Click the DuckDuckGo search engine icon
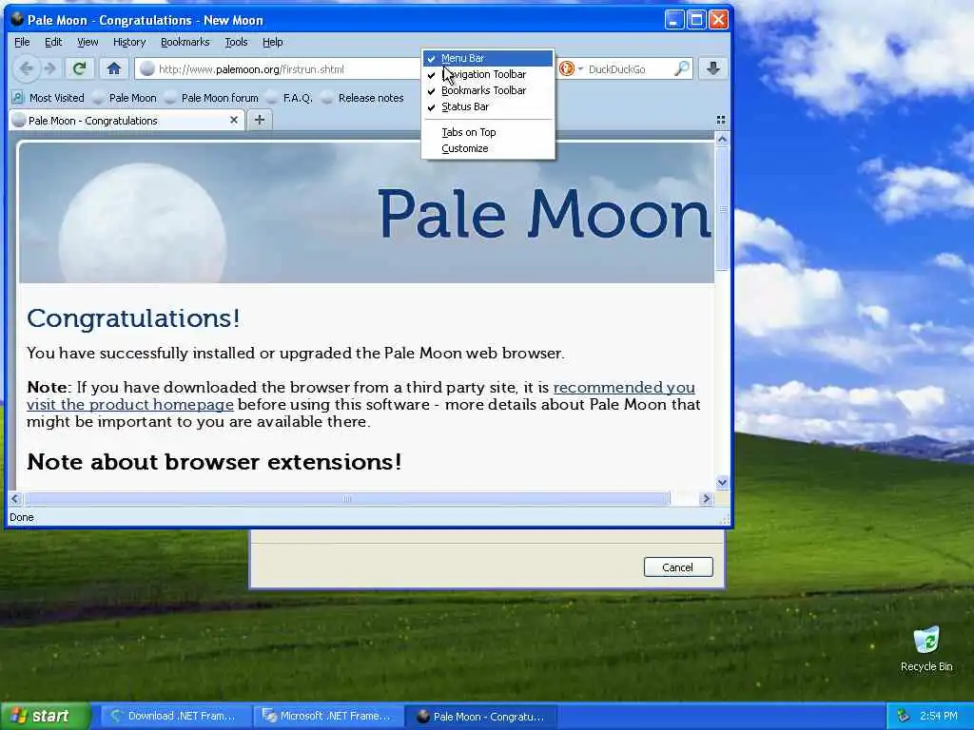The width and height of the screenshot is (974, 730). [567, 68]
